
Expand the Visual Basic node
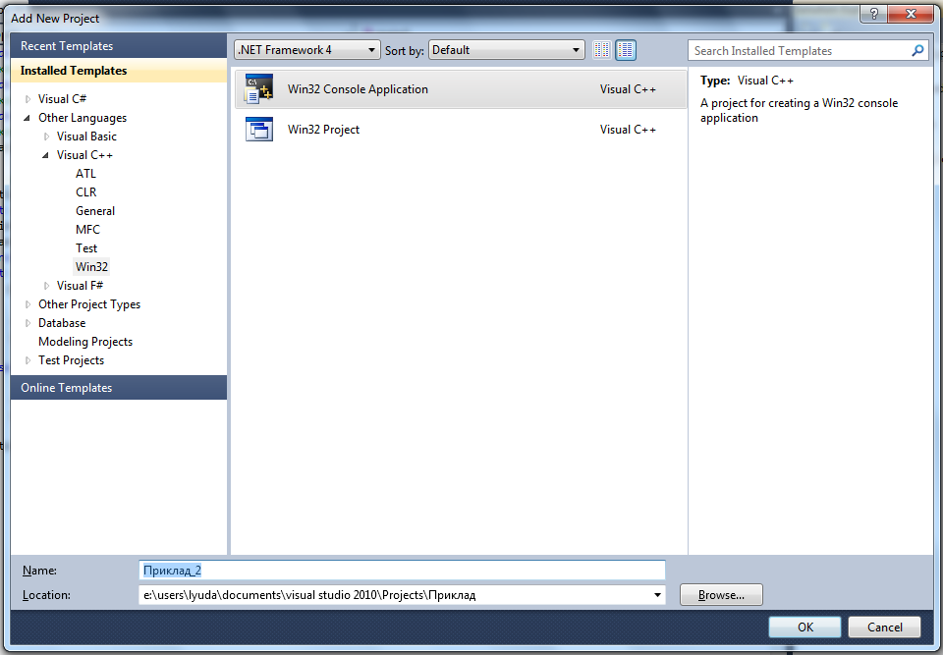pyautogui.click(x=46, y=136)
